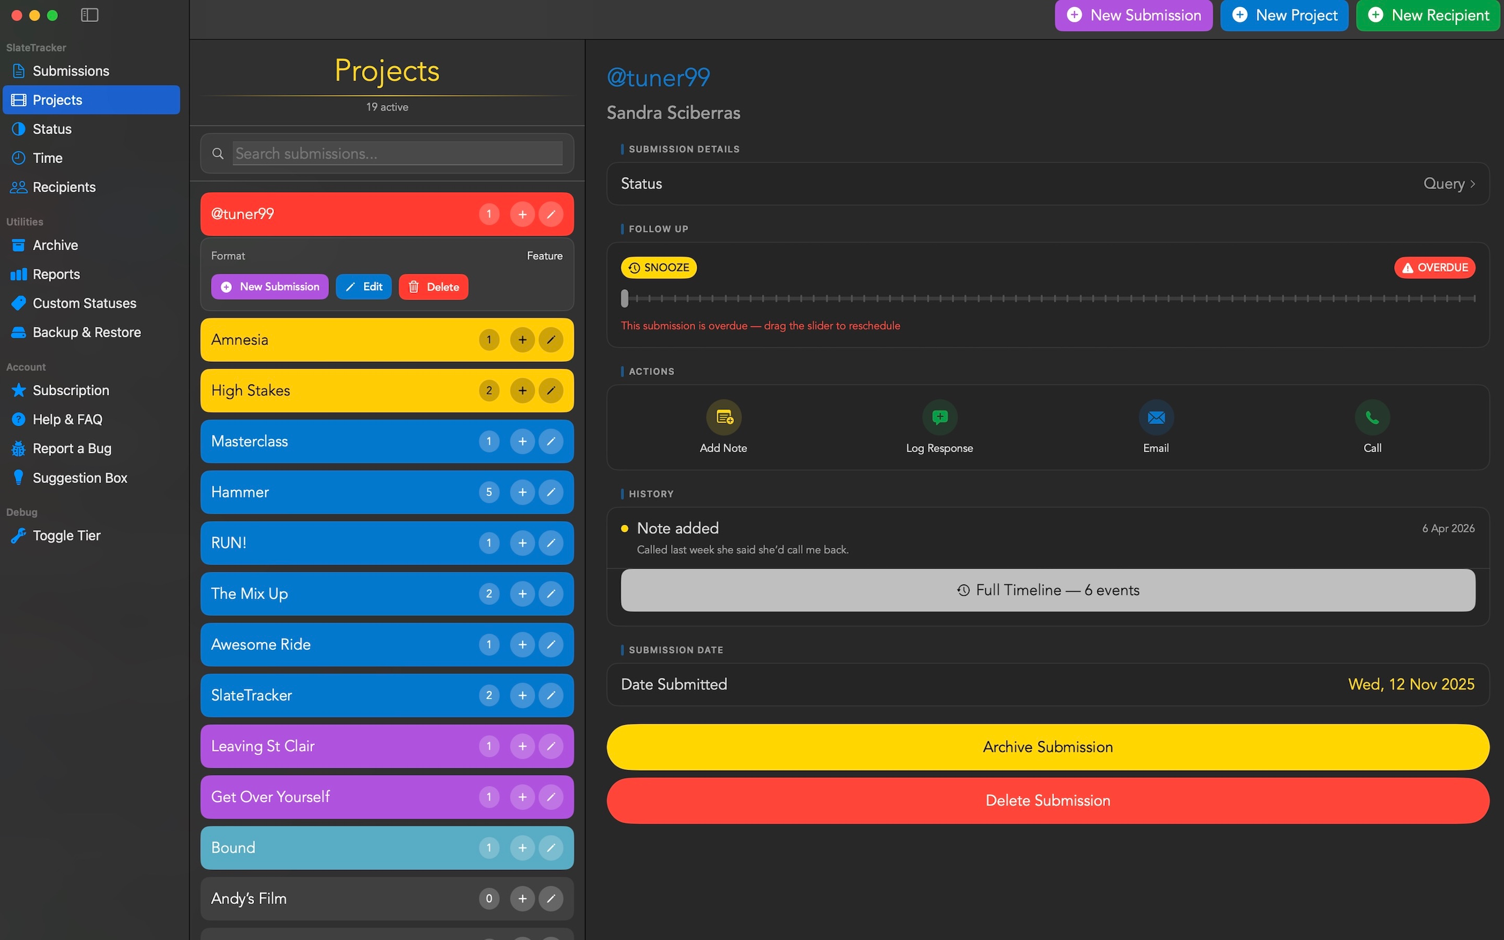Click the blue Edit button for @tuner99
This screenshot has height=940, width=1504.
pos(363,287)
